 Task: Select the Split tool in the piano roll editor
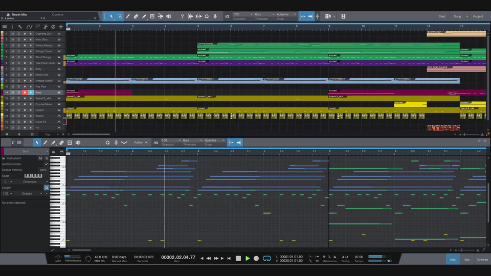45,143
